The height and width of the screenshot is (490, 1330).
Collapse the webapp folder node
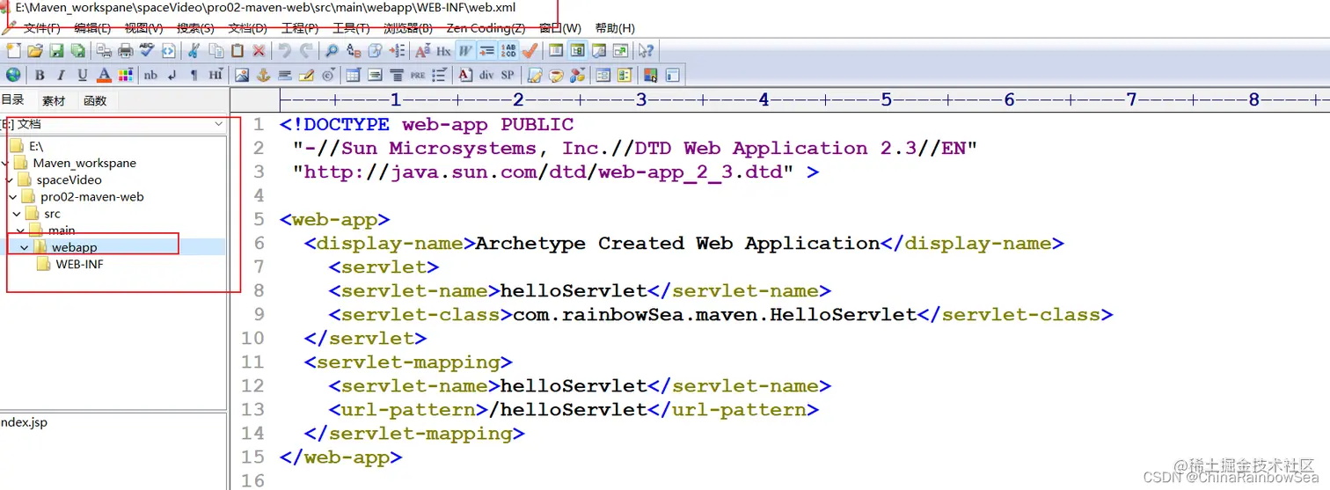25,247
